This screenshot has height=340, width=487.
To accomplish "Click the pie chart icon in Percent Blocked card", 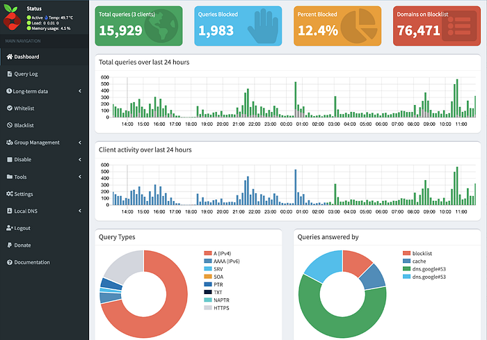I will 359,26.
